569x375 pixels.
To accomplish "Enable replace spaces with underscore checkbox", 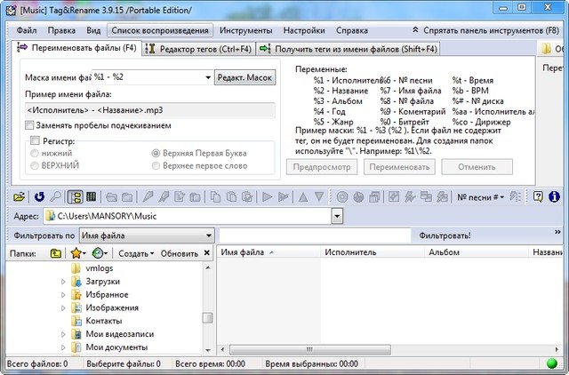I will pyautogui.click(x=30, y=125).
